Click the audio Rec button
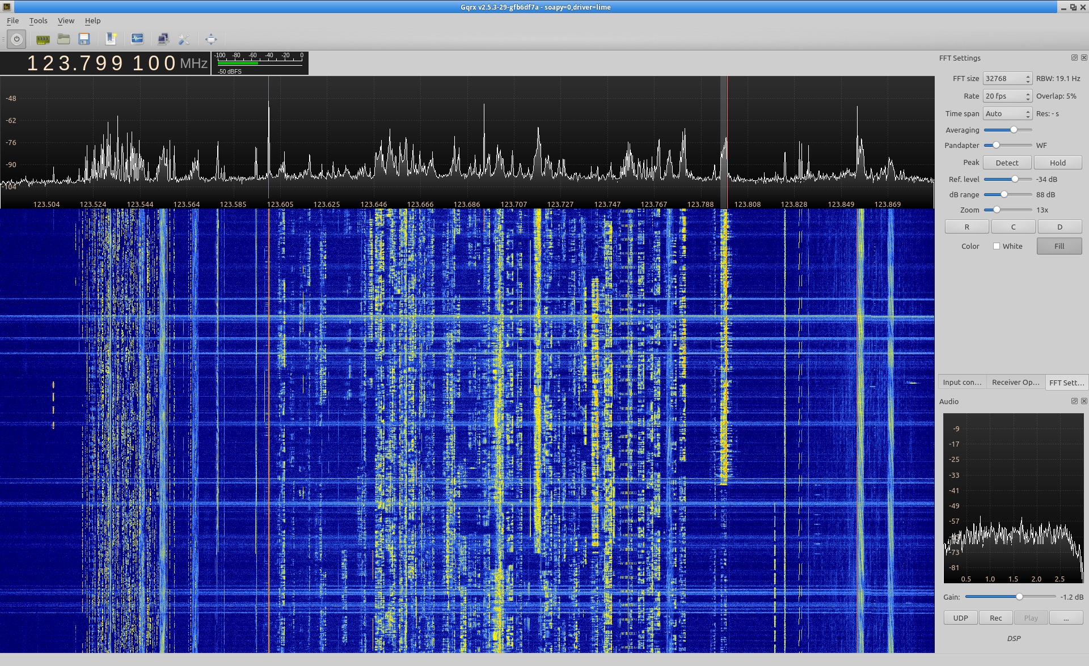1089x666 pixels. [995, 618]
